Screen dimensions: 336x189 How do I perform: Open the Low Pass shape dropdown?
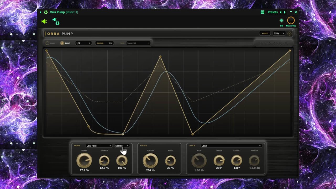point(99,146)
